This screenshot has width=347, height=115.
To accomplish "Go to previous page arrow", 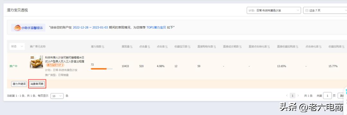I will point(287,96).
